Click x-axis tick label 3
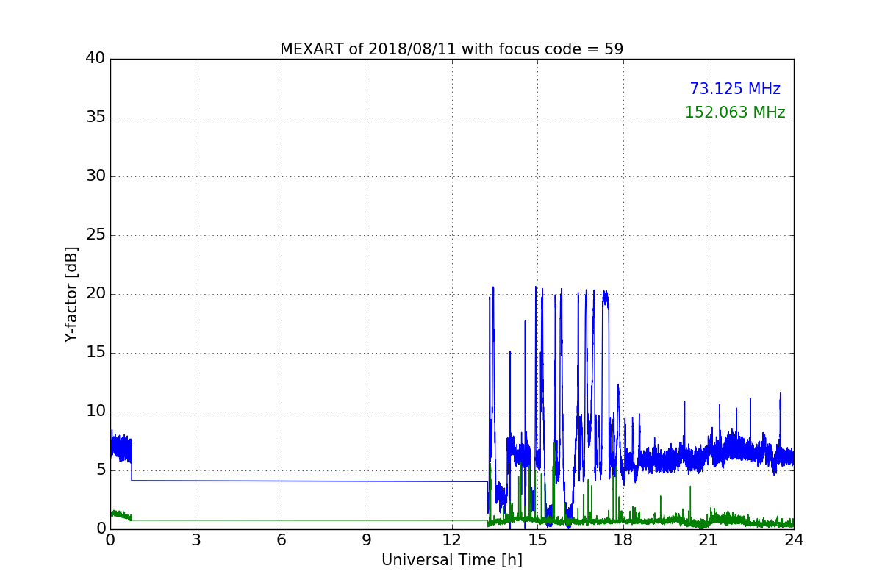The image size is (882, 588). [x=196, y=540]
